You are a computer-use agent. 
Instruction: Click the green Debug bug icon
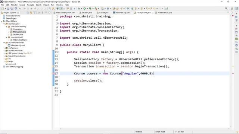[79, 9]
